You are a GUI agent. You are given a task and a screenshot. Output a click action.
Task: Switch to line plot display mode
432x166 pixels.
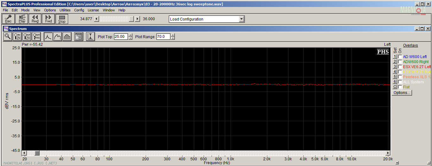(48, 37)
